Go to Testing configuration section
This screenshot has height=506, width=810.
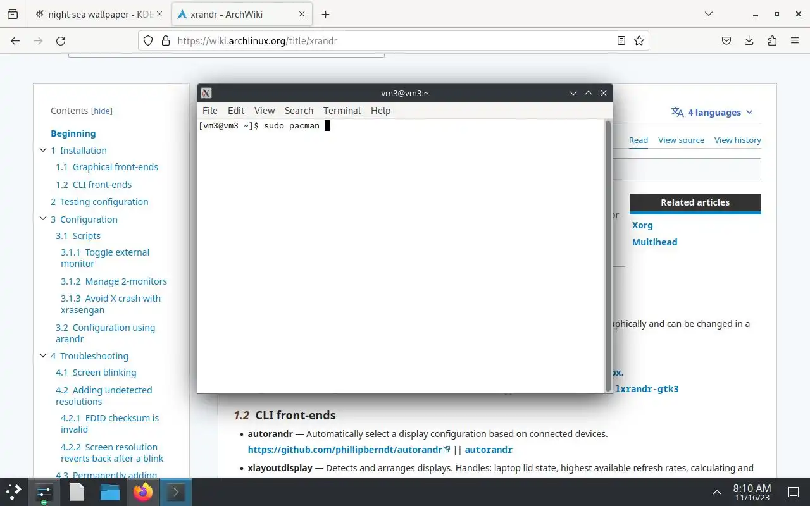(x=99, y=202)
